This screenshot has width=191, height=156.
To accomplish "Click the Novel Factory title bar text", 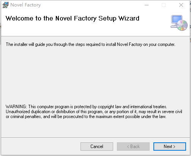I will 25,5.
